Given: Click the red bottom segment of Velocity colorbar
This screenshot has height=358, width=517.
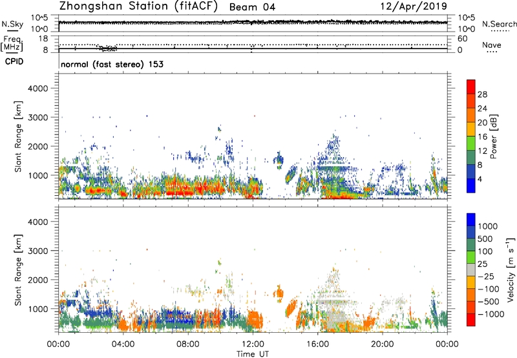Looking at the screenshot, I should pos(471,320).
